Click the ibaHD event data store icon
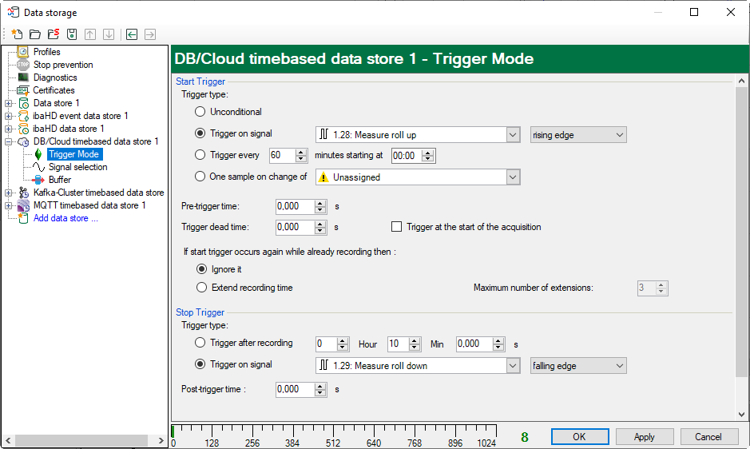Viewport: 750px width, 449px height. click(x=23, y=116)
